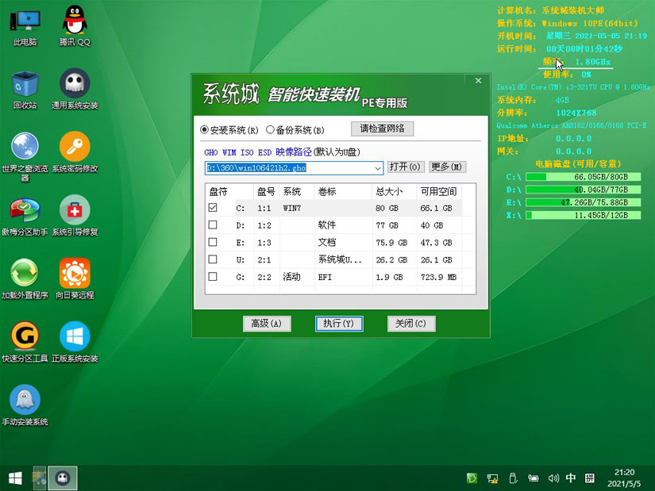The image size is (655, 491).
Task: Select the 备份系统(B) radio option
Action: (295, 130)
